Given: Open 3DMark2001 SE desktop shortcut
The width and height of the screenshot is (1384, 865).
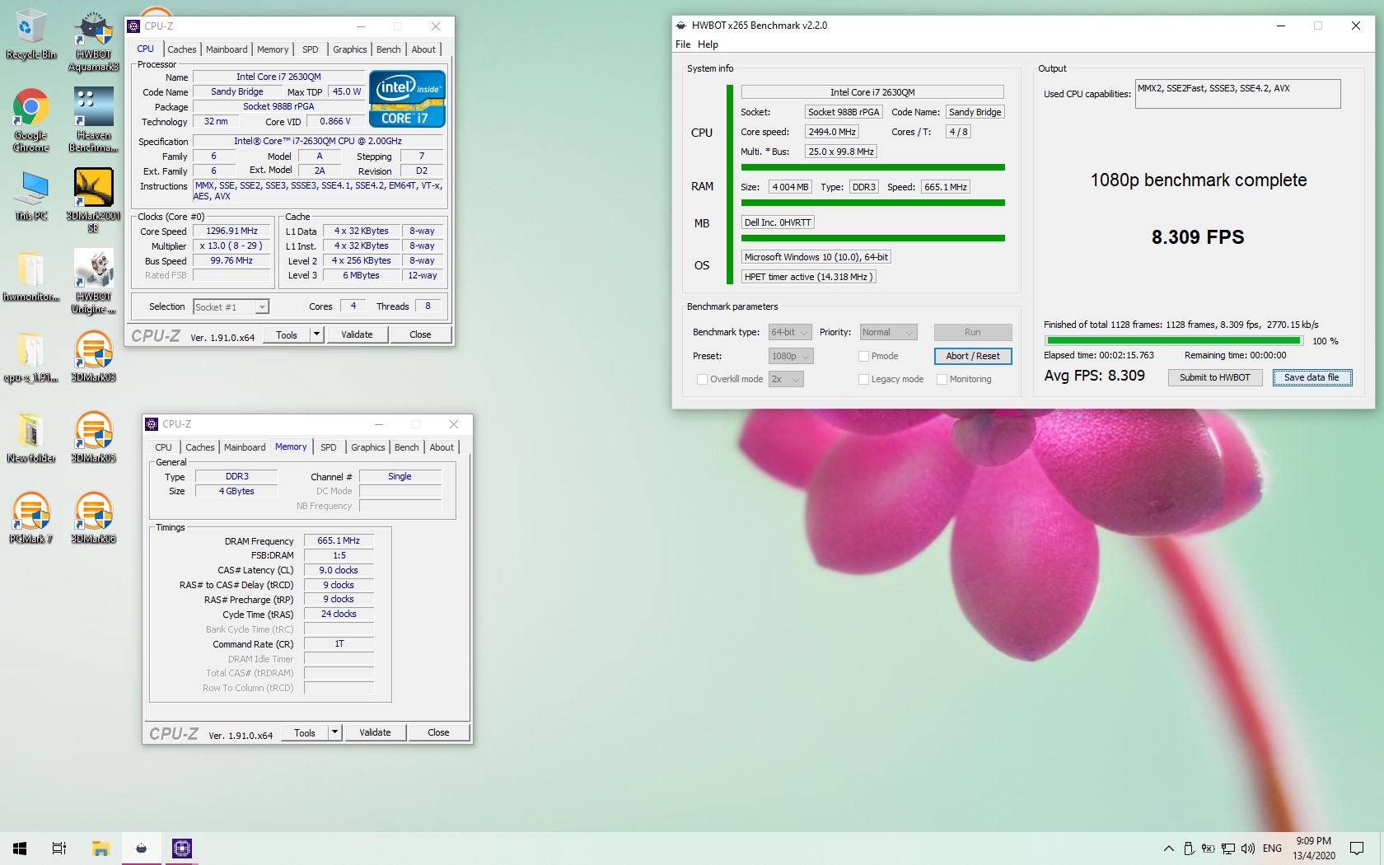Looking at the screenshot, I should tap(93, 200).
